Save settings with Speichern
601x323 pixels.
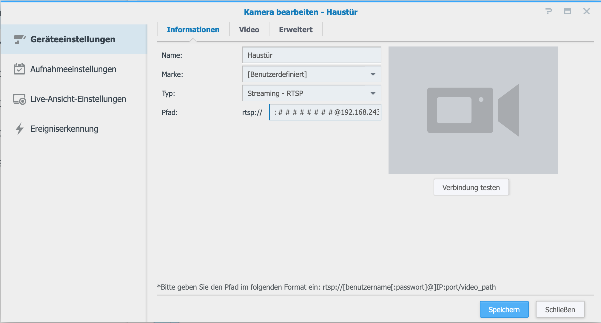(x=504, y=309)
